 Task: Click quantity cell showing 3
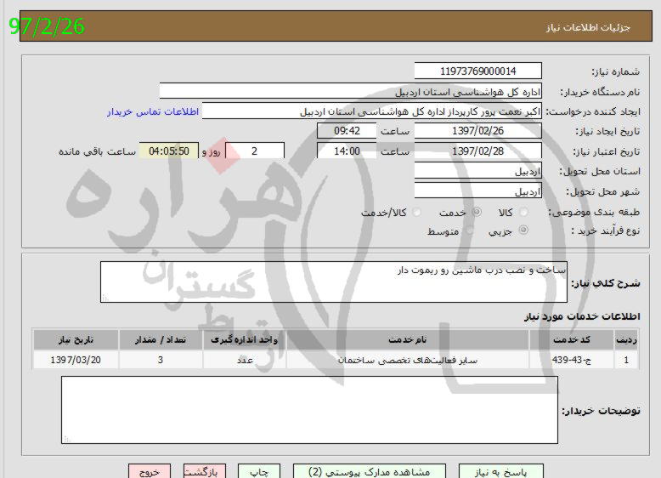click(x=161, y=360)
